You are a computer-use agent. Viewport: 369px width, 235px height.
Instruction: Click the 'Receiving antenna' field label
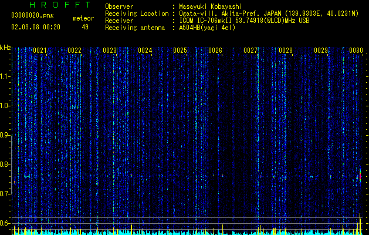click(x=135, y=28)
